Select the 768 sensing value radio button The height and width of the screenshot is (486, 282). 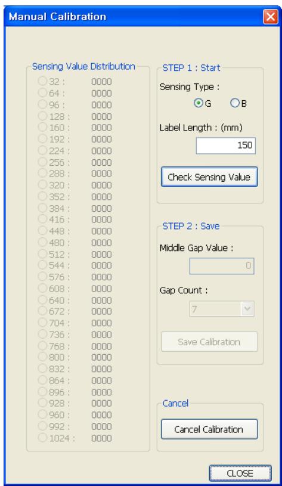42,345
